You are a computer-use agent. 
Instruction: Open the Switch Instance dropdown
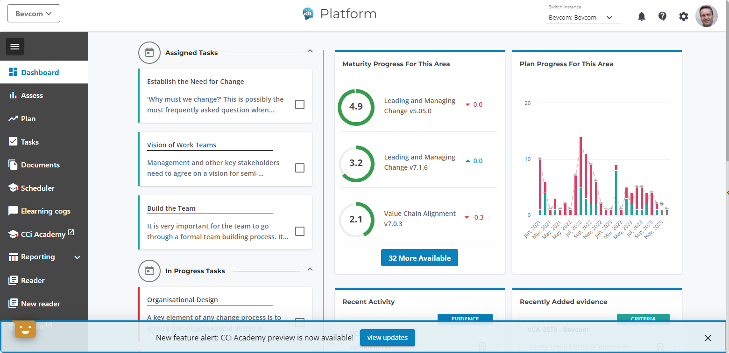583,18
